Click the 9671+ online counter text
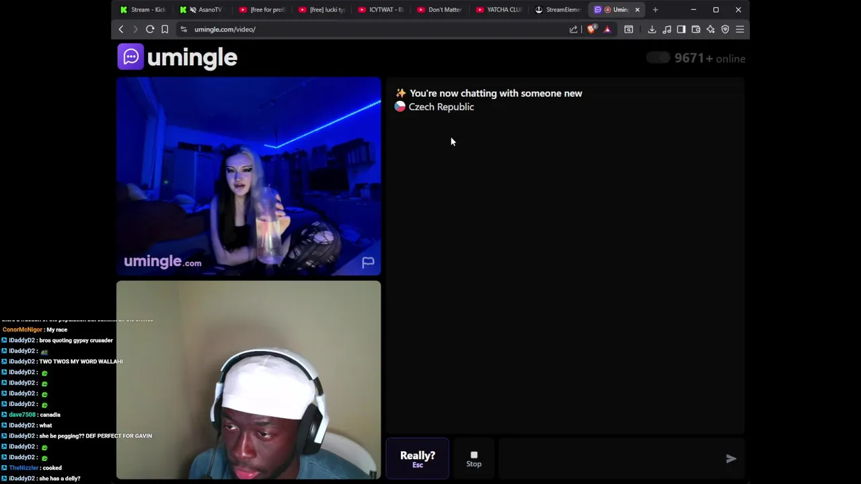Image resolution: width=861 pixels, height=484 pixels. (710, 58)
